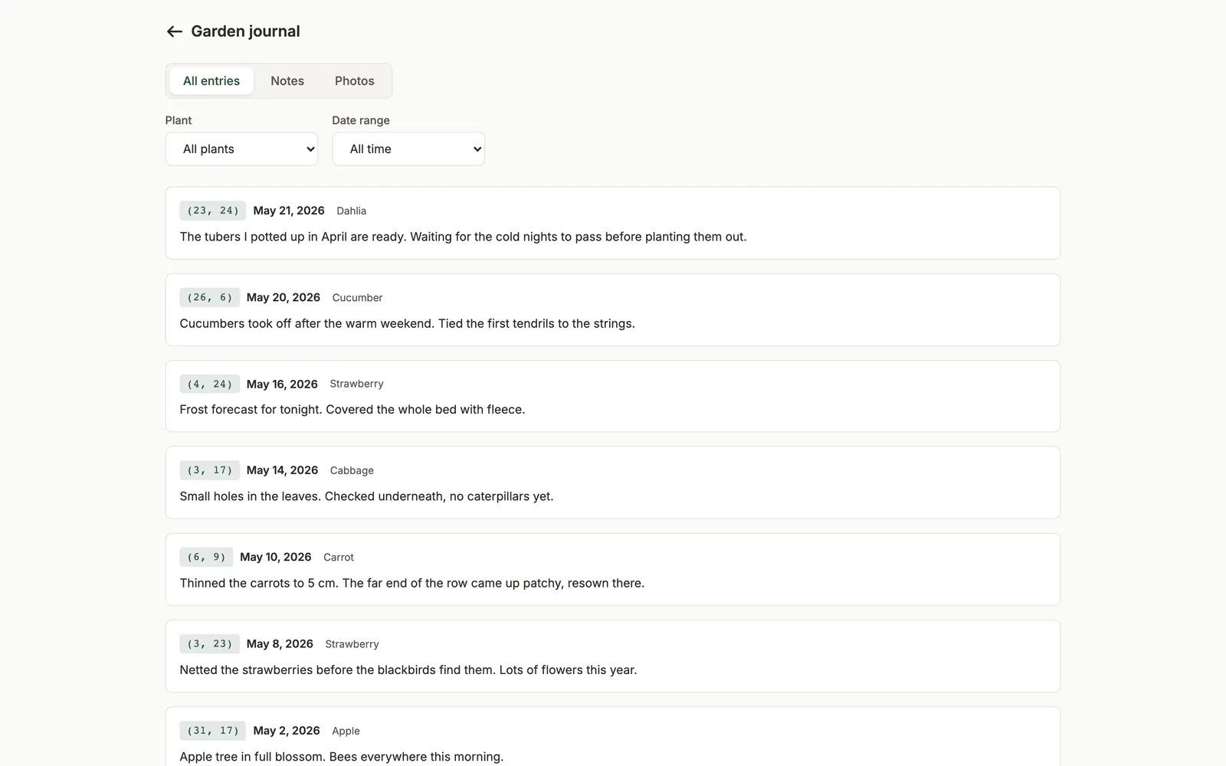Click the Cucumber plant label

click(357, 297)
